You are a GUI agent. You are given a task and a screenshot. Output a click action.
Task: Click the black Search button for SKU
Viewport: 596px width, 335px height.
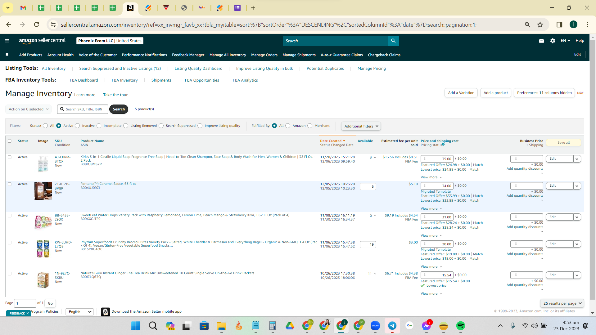[119, 109]
